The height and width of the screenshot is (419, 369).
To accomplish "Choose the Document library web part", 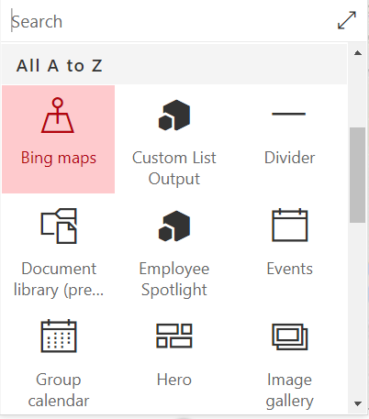I will click(59, 250).
